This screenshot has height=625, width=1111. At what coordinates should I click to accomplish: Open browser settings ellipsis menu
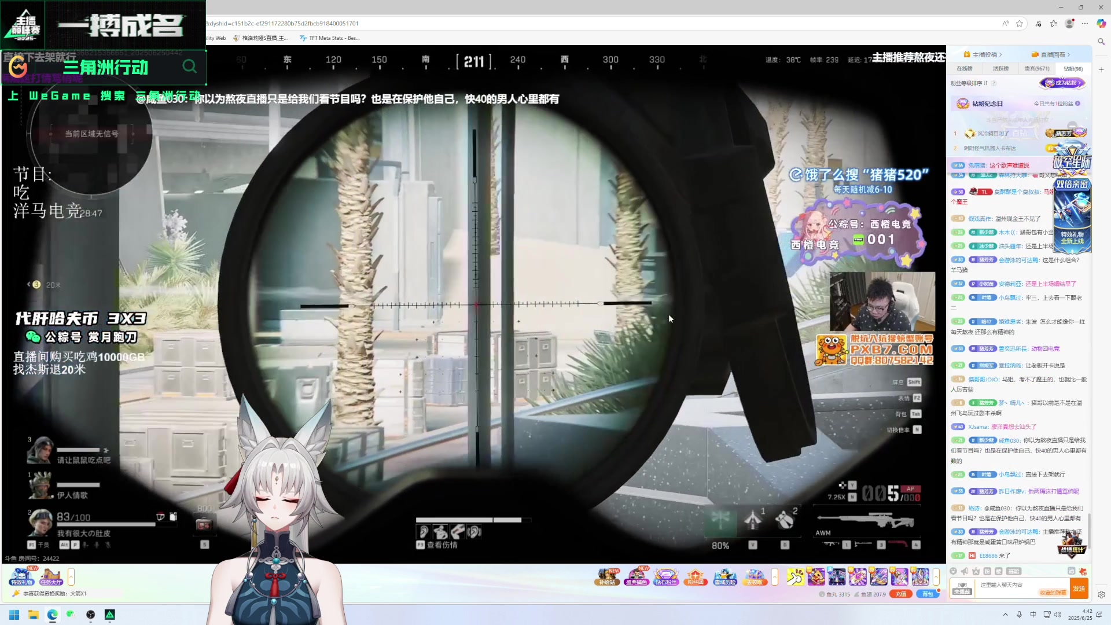coord(1085,24)
